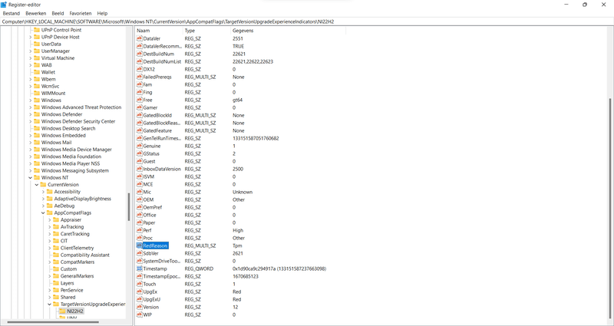Select the WIP value icon
Viewport: 614px width, 326px height.
coord(140,314)
